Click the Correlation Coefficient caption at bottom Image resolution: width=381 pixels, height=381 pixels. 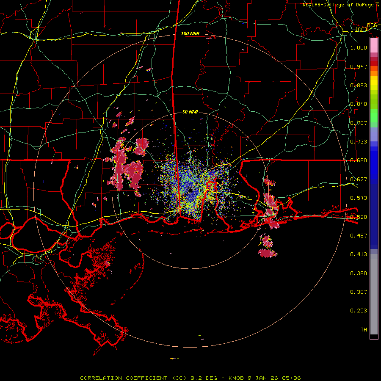pos(190,378)
